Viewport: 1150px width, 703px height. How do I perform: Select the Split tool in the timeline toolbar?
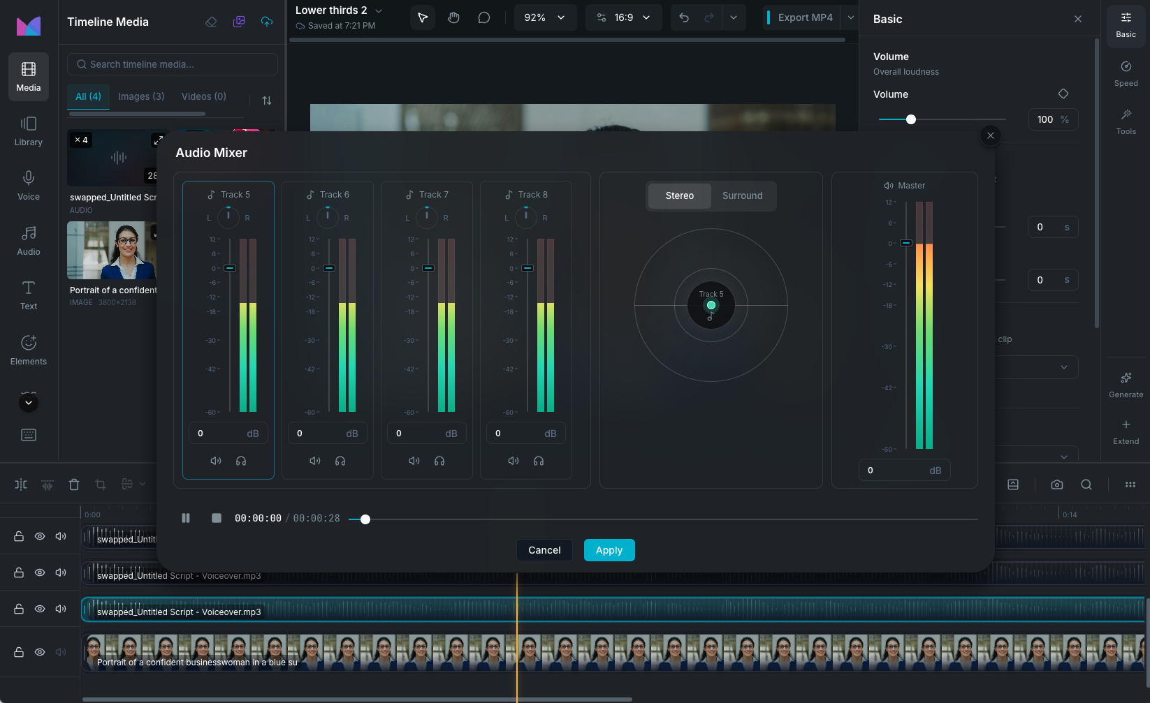20,484
